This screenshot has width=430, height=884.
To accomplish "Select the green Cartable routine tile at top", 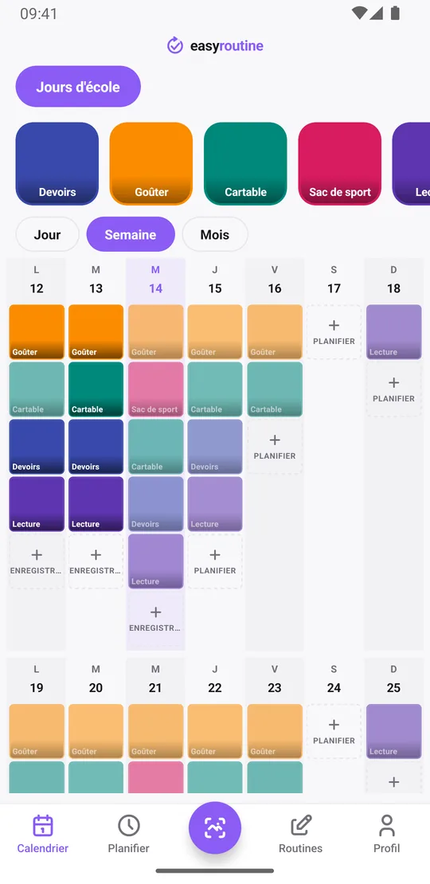I will coord(245,163).
